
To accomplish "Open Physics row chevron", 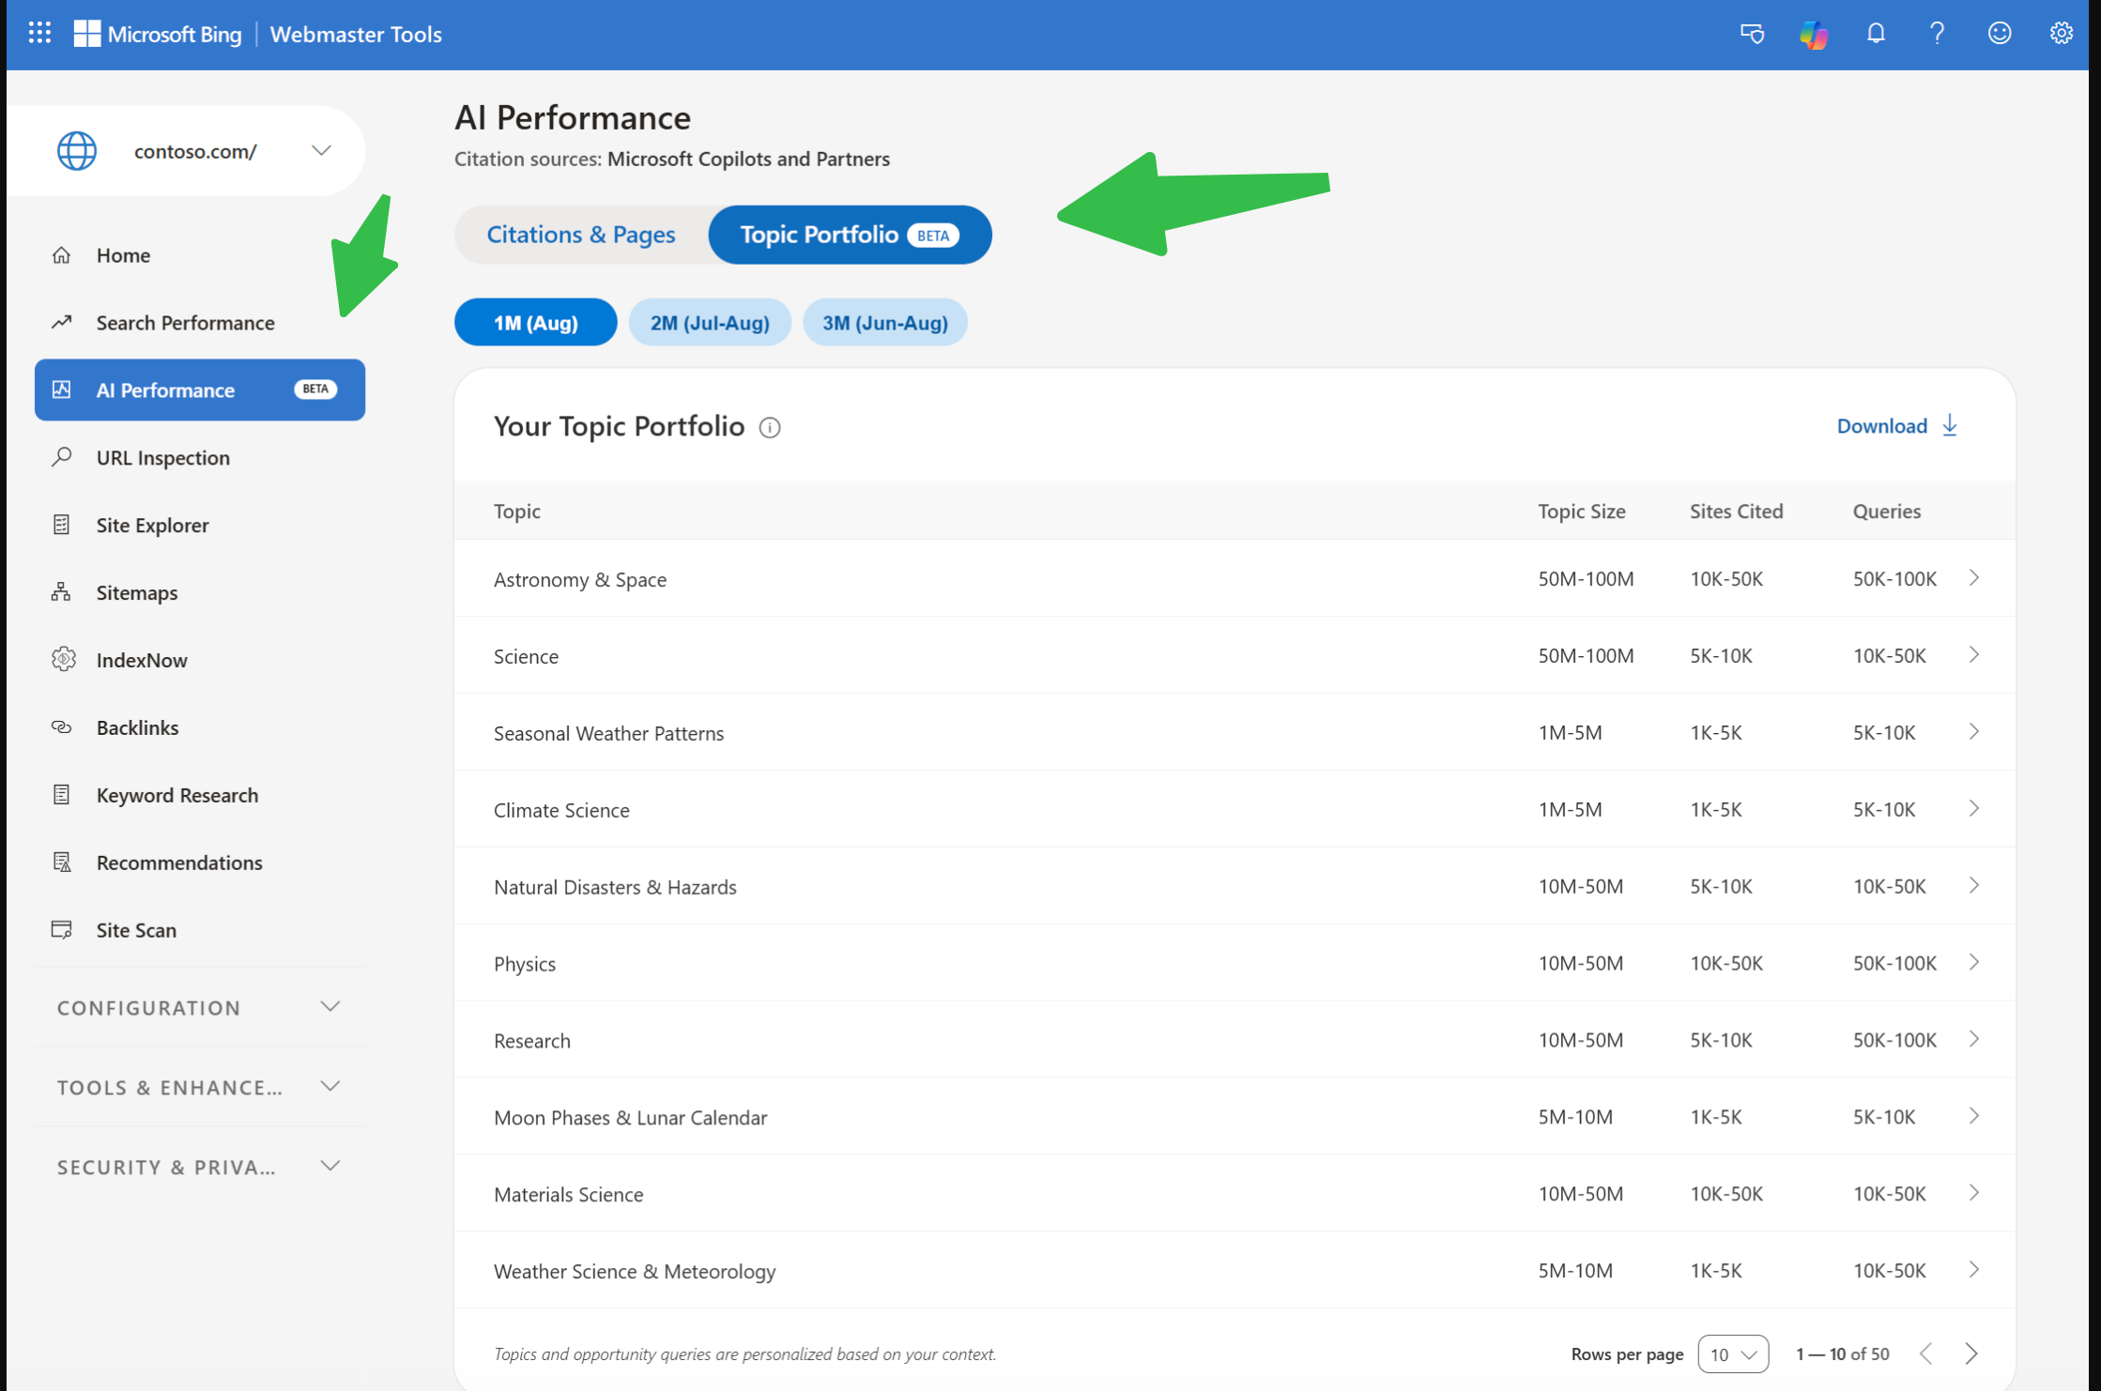I will pyautogui.click(x=1974, y=963).
